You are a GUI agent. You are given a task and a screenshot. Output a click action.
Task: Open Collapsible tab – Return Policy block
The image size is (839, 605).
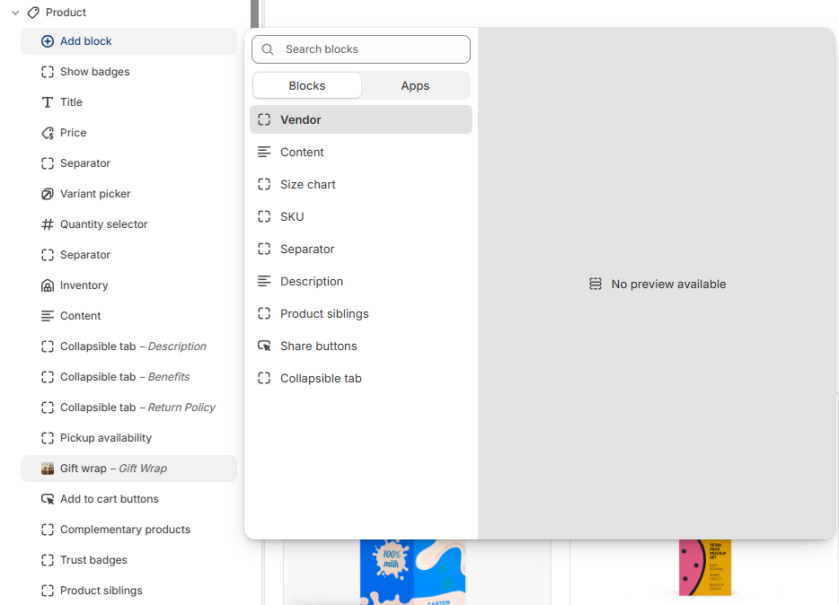click(x=129, y=408)
